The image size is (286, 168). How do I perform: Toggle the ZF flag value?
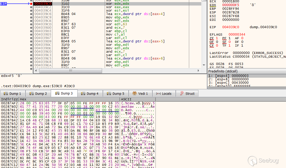217,38
